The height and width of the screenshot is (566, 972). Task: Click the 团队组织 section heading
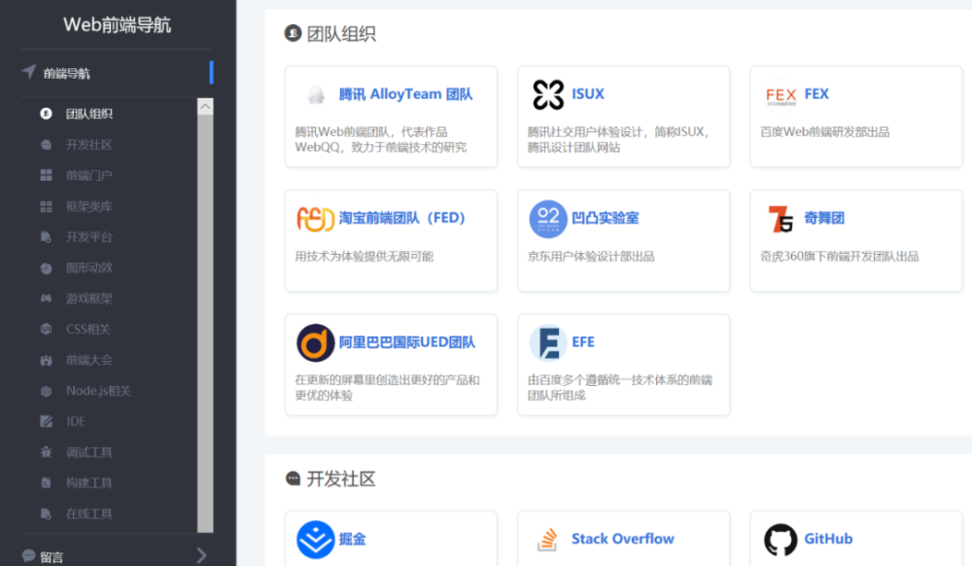click(341, 33)
